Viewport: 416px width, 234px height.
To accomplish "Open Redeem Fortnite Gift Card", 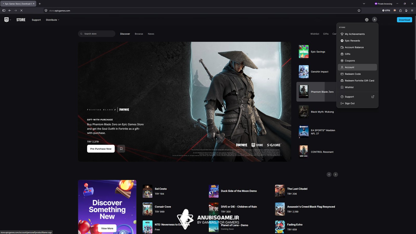I will click(357, 81).
